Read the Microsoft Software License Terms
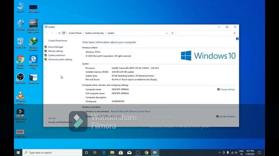This screenshot has width=279, height=156. point(130,111)
